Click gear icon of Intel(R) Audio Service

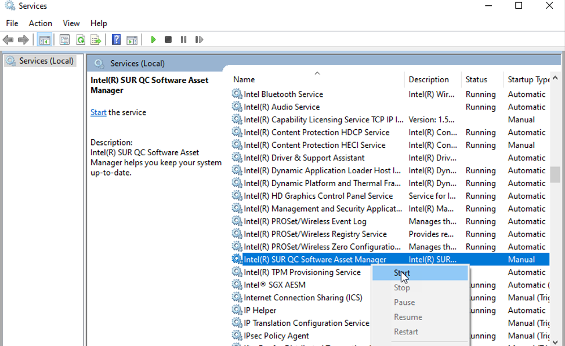coord(237,107)
